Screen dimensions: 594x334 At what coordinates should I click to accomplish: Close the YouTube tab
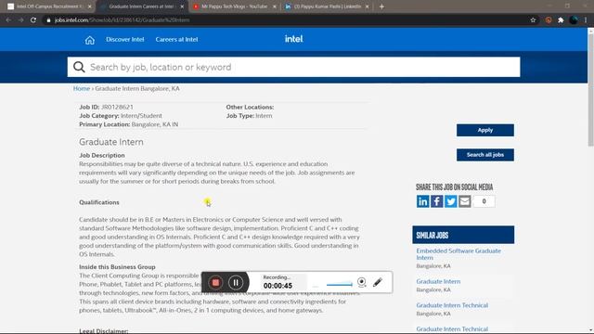[x=275, y=6]
